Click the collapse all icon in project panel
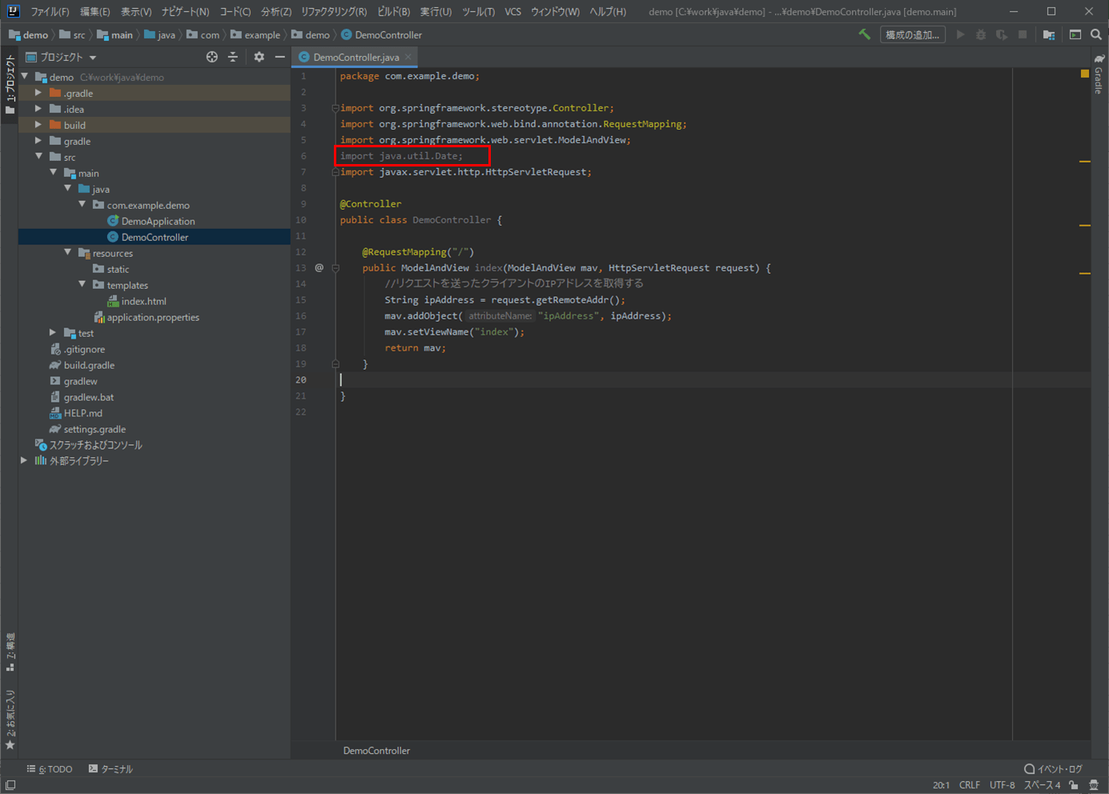Screen dimensions: 1109x794 coord(233,57)
